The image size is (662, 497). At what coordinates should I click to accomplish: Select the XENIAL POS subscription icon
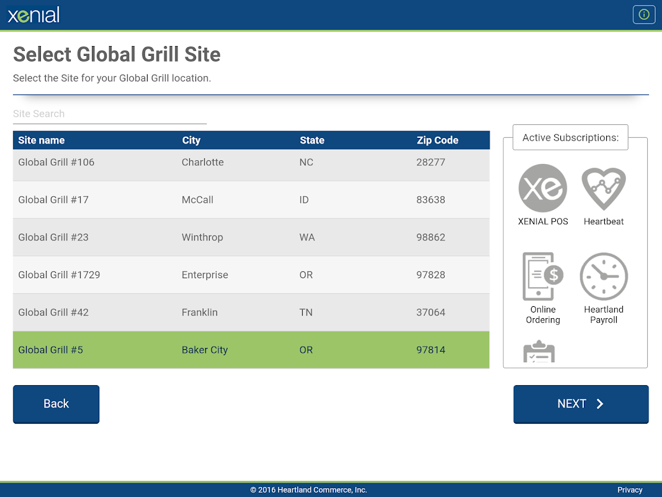coord(542,188)
